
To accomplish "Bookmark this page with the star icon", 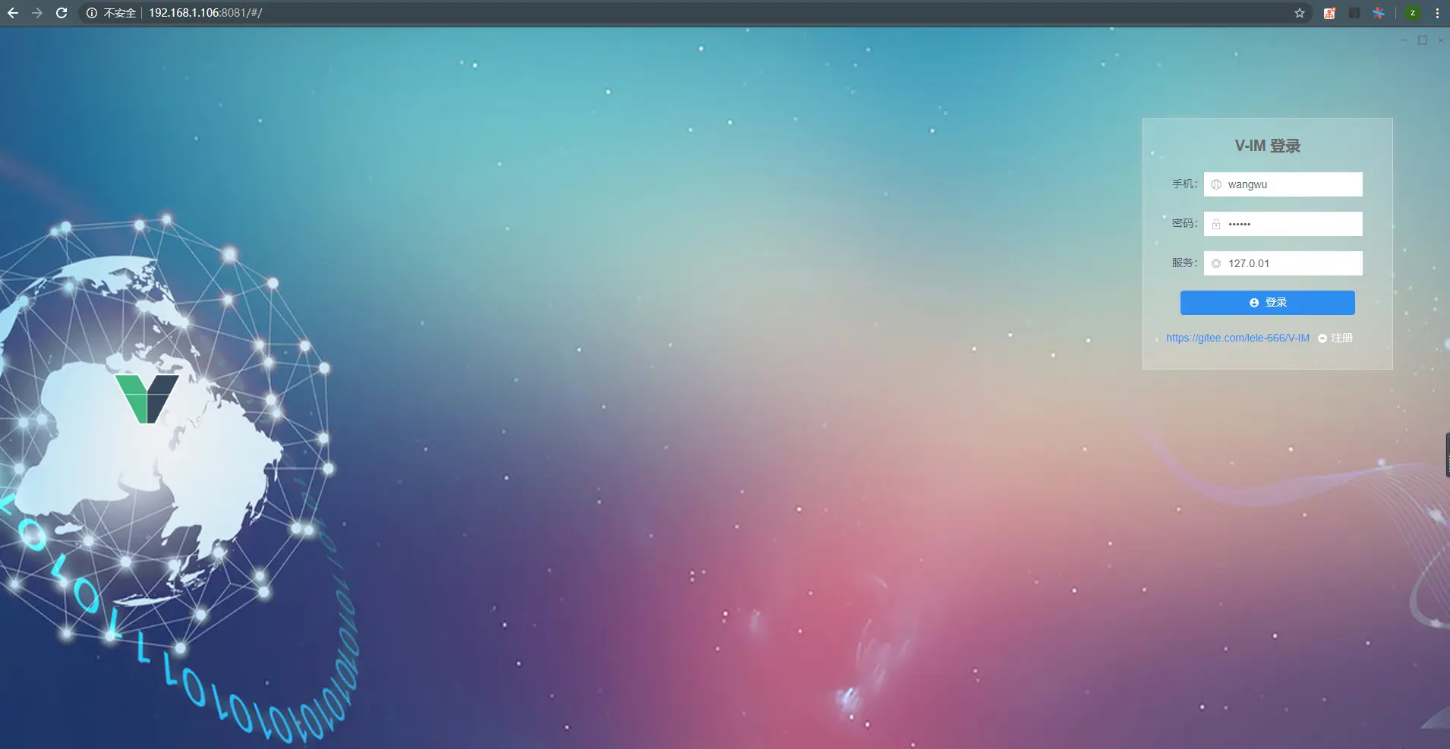I will tap(1300, 13).
